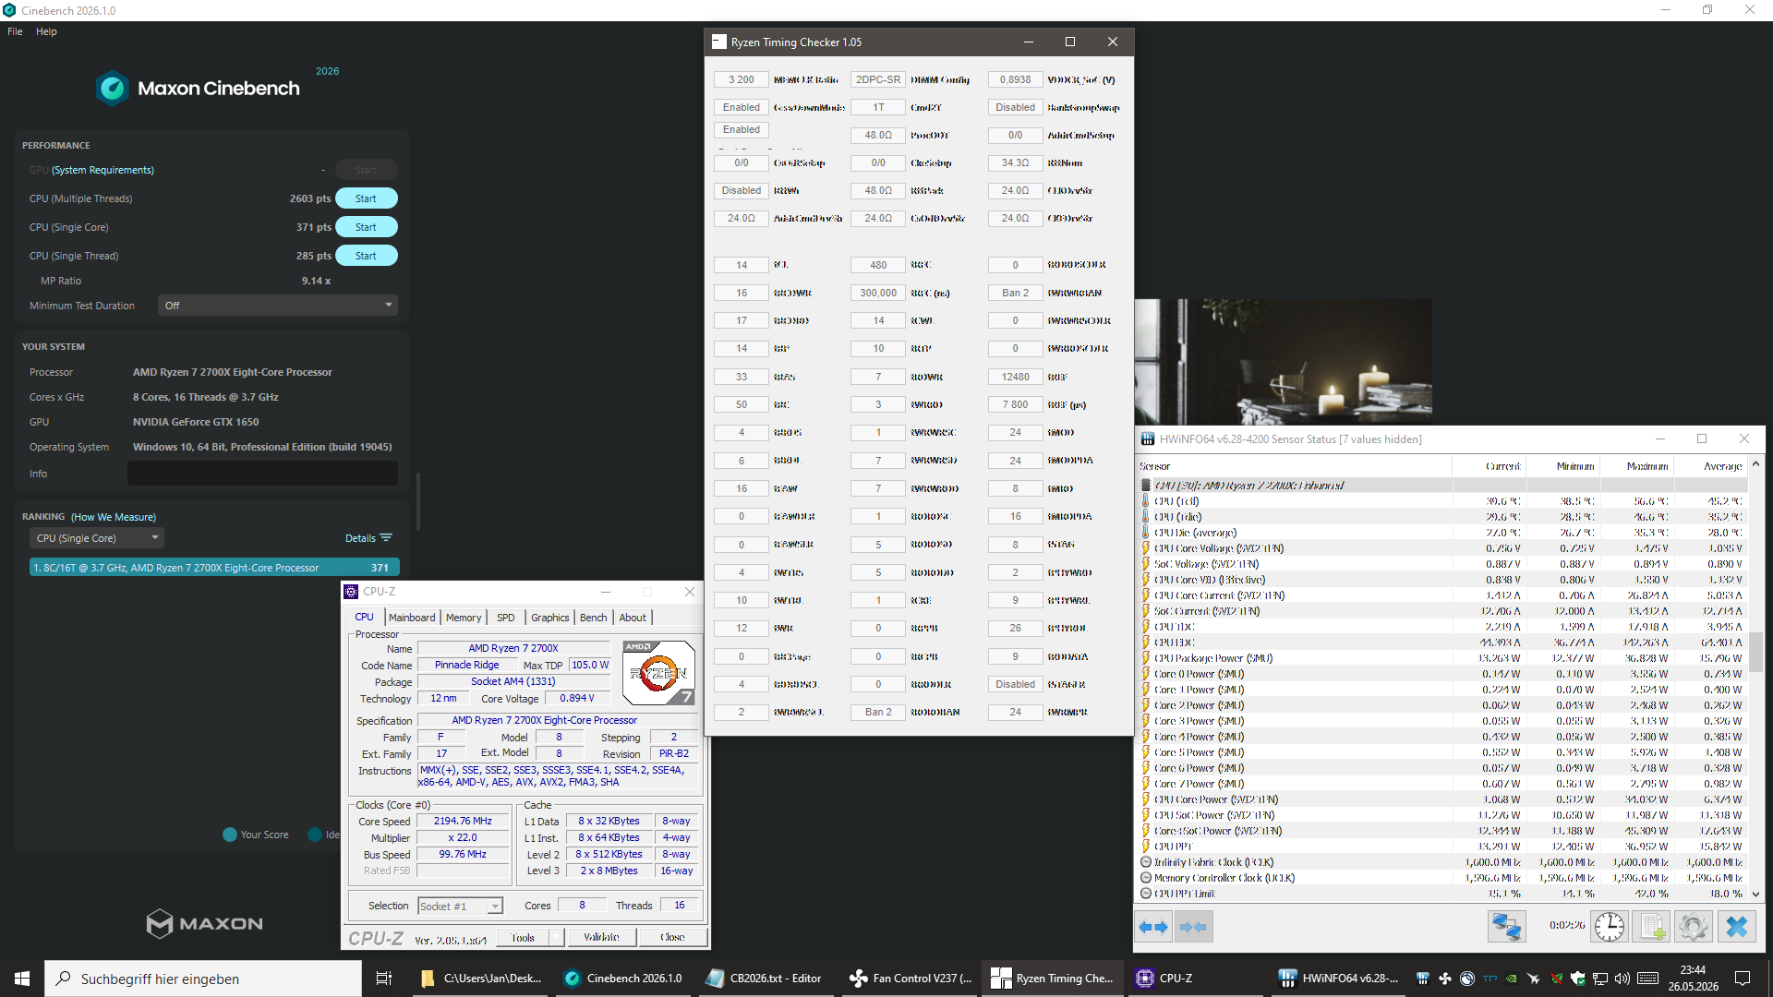1773x997 pixels.
Task: Switch to CB2026.txt Editor on the taskbar
Action: (x=765, y=979)
